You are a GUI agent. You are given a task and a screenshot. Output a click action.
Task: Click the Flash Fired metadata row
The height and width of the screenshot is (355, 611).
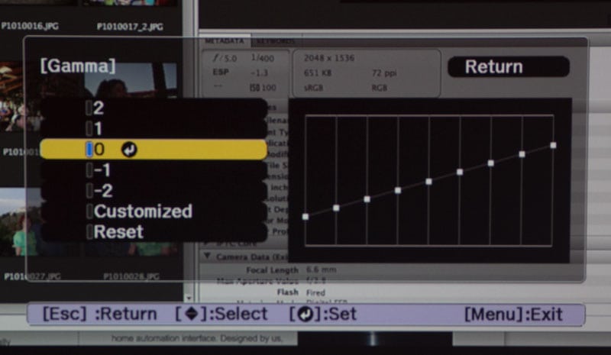pos(300,292)
